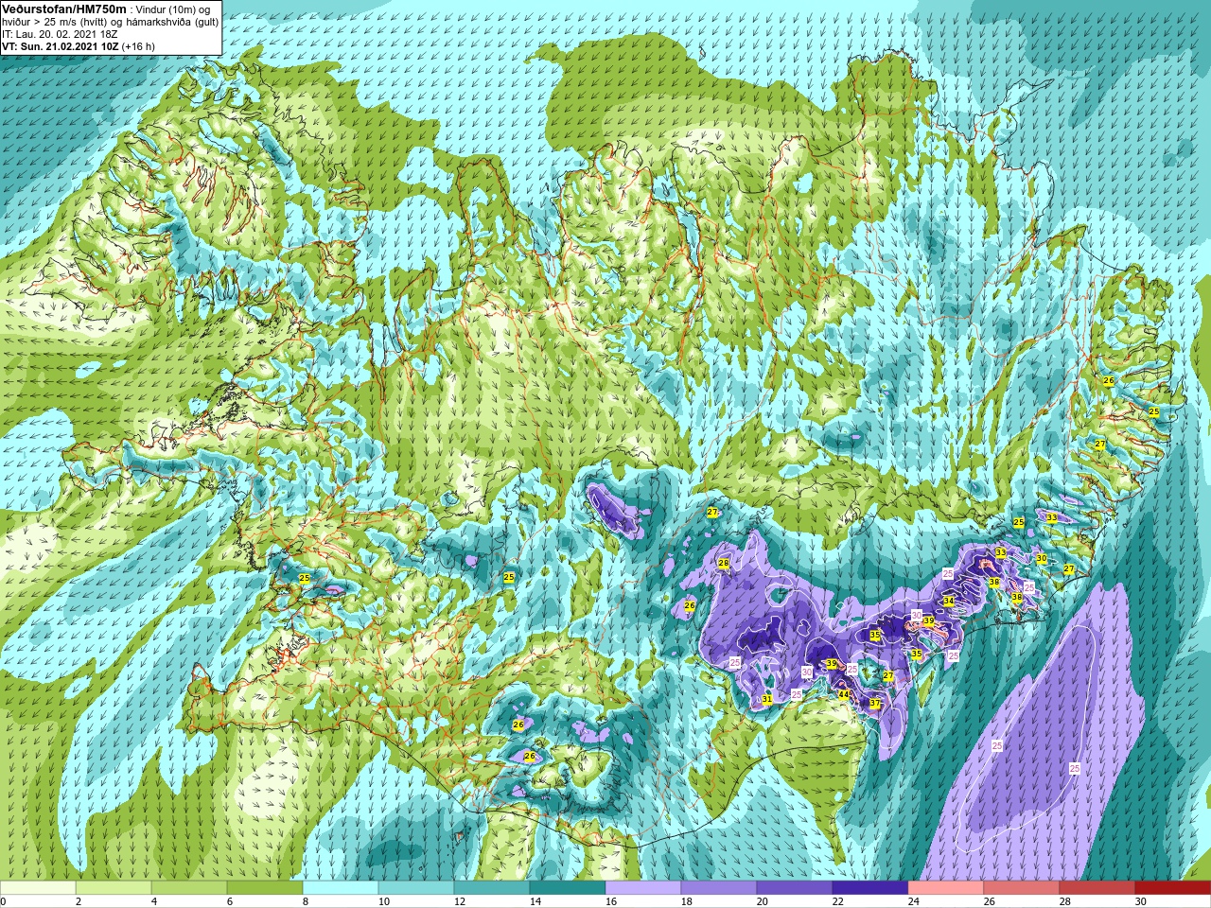Select the 20–22 m/s violet legend swatch
The height and width of the screenshot is (908, 1211).
pyautogui.click(x=795, y=888)
